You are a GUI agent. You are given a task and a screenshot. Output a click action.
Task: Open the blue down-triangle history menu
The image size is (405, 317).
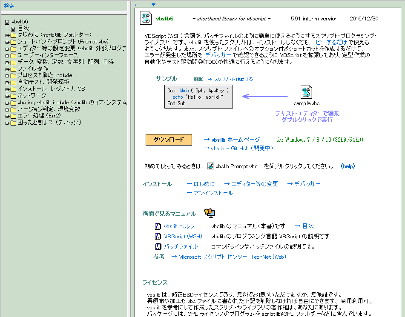click(153, 5)
